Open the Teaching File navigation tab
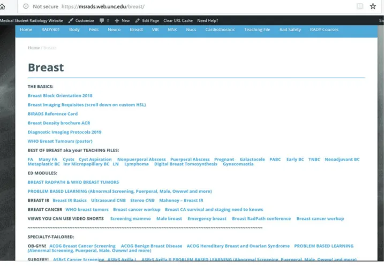Viewport: 385px width, 267px height. (x=257, y=29)
